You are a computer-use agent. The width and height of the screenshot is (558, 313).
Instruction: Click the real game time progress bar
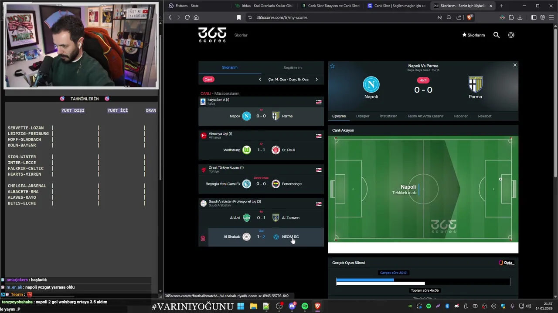[x=365, y=280]
